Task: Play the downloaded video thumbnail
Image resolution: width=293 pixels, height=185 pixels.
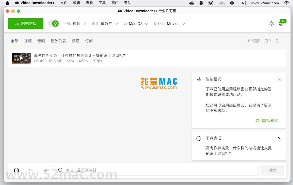Action: pos(21,58)
